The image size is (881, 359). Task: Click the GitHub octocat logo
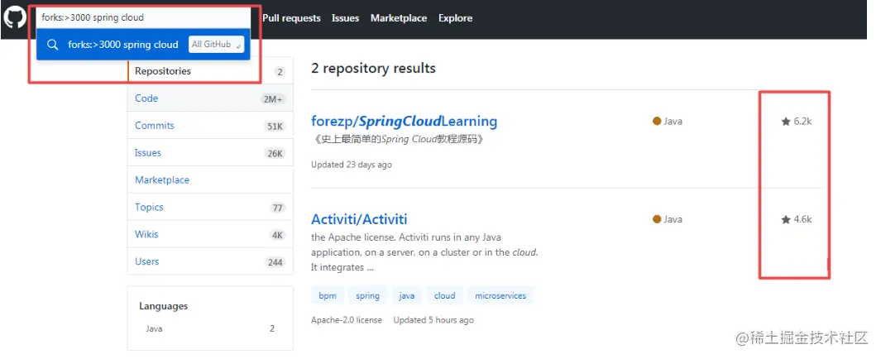click(x=15, y=17)
